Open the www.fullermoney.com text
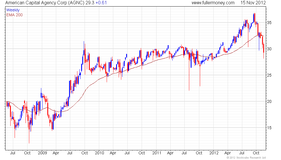 213,3
